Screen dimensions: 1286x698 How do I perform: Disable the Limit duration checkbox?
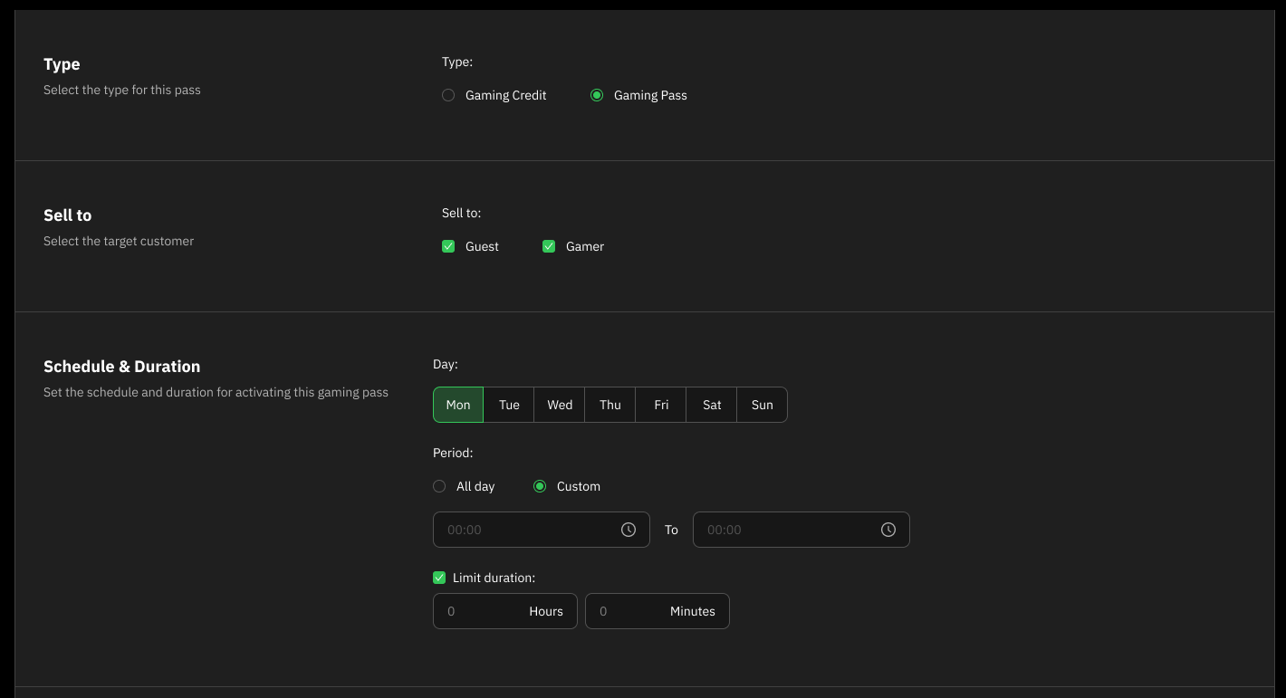pyautogui.click(x=439, y=578)
